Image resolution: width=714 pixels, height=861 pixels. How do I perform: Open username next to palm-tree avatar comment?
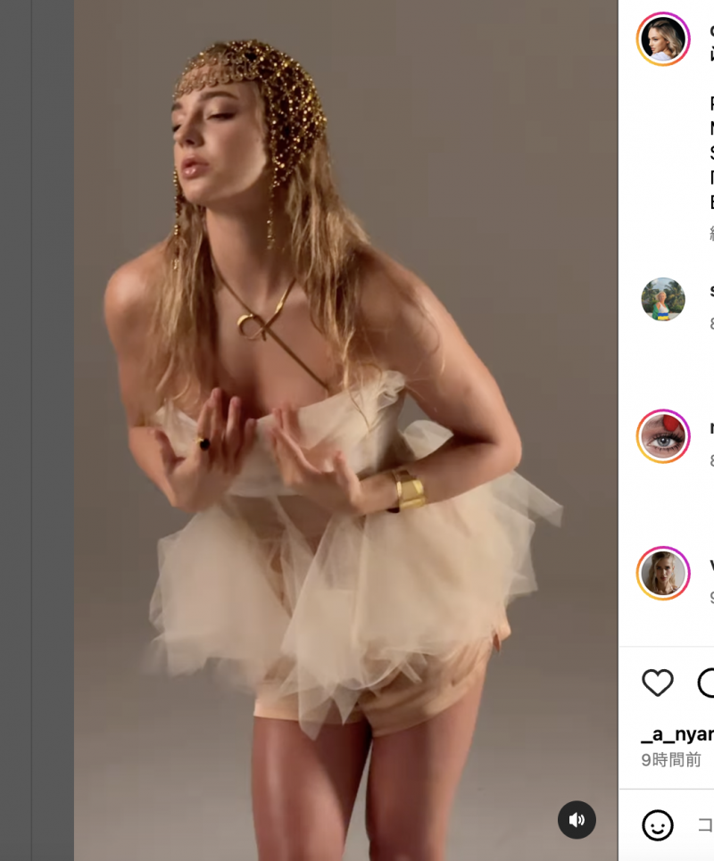tap(711, 291)
